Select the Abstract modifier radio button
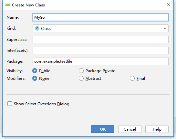 [x=81, y=79]
